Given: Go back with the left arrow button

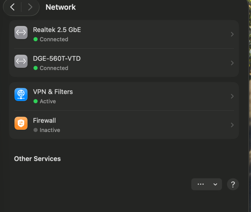Looking at the screenshot, I should (12, 7).
